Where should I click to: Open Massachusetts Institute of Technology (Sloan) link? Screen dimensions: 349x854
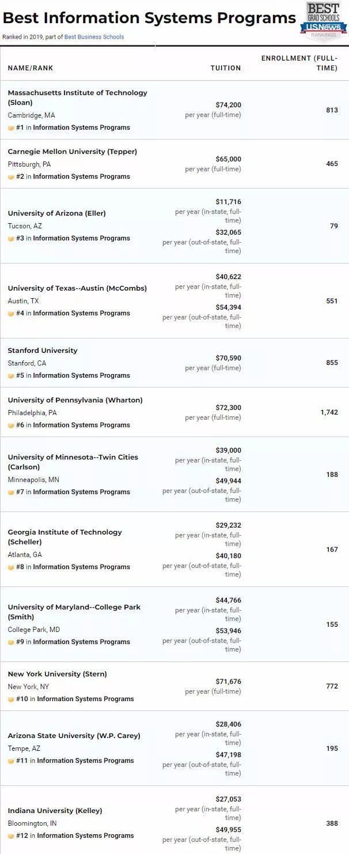tap(77, 97)
